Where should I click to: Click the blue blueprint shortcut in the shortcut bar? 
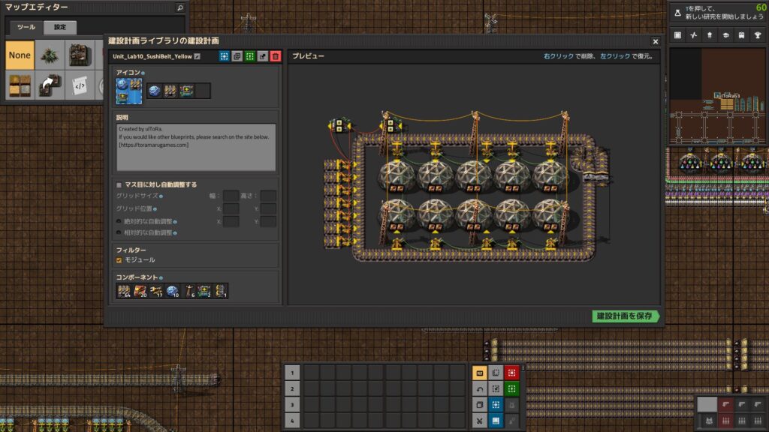tap(496, 405)
